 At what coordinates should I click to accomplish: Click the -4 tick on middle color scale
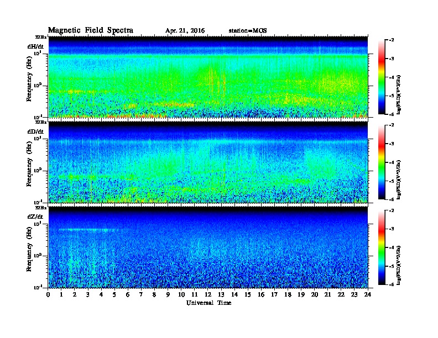pos(392,162)
